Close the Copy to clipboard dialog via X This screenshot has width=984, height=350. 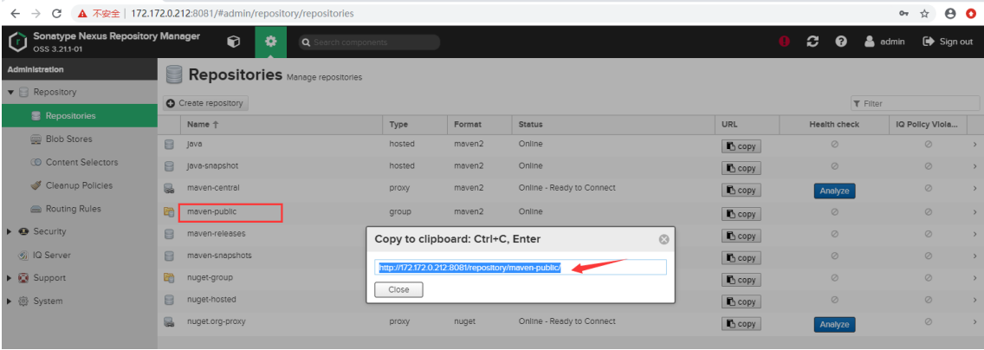point(664,240)
